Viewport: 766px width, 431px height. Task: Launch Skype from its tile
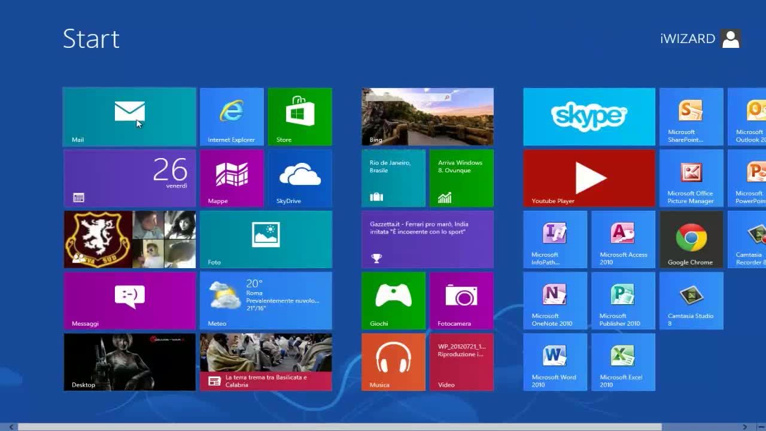589,117
